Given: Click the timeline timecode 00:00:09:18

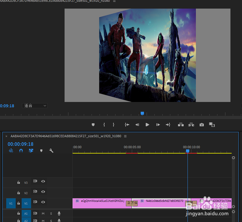Looking at the screenshot, I should pos(20,144).
